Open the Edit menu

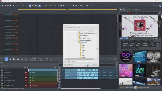click(x=4, y=3)
